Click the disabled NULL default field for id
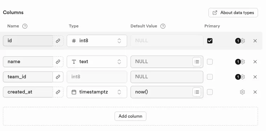The image size is (266, 131). [167, 41]
